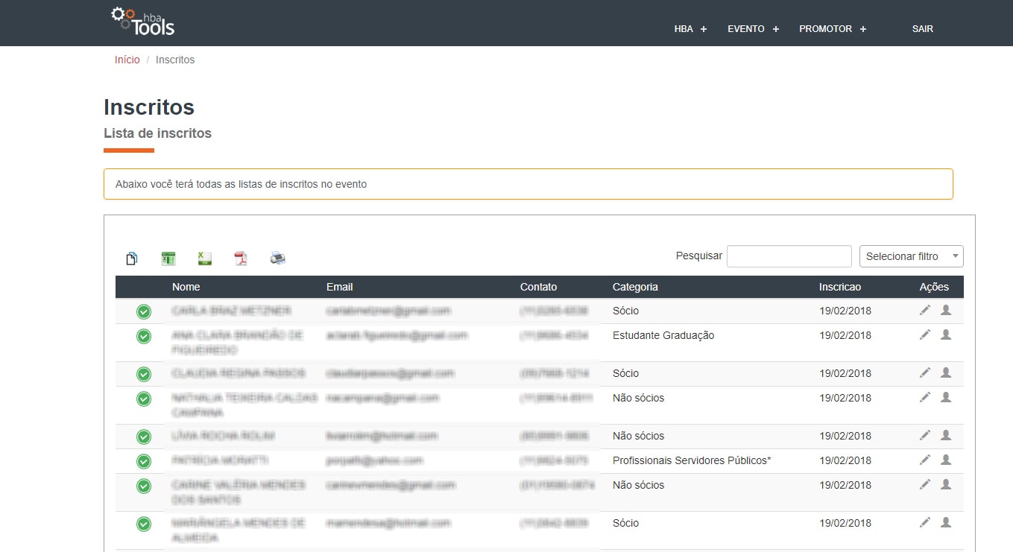Sort the table by the Inscricao column
1013x552 pixels.
840,287
